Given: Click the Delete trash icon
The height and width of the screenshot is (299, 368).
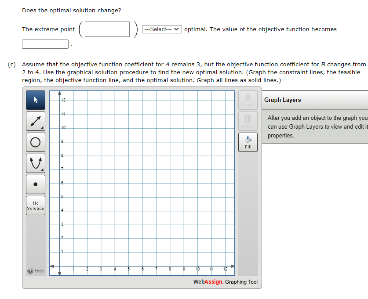Looking at the screenshot, I should 248,121.
